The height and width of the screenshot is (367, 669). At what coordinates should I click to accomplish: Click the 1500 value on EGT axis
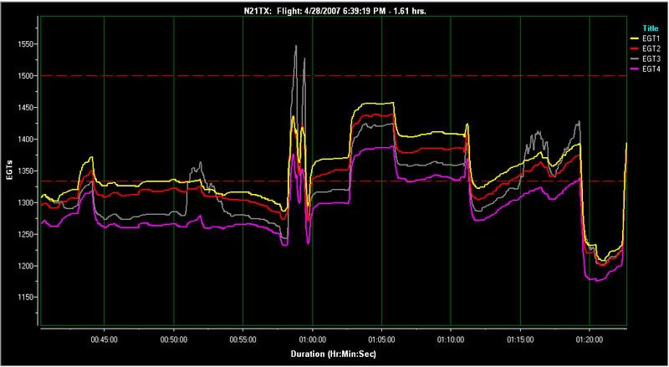coord(25,76)
